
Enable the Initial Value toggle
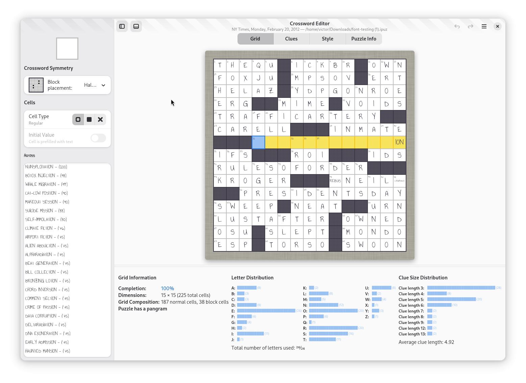click(98, 138)
